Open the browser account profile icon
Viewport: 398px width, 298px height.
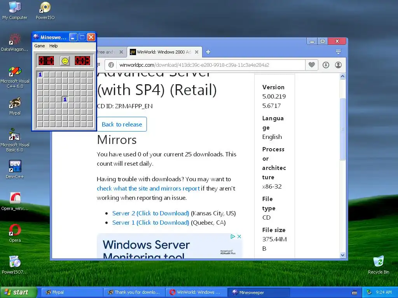click(338, 65)
